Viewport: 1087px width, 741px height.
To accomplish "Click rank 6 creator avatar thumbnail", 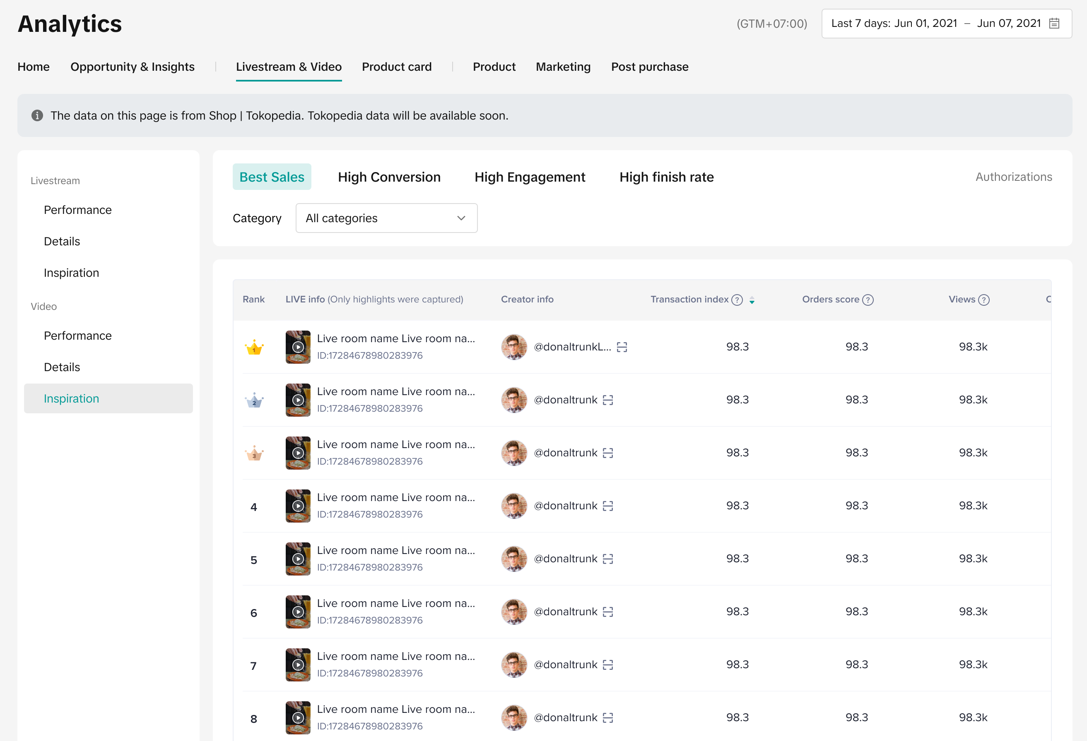I will click(513, 612).
